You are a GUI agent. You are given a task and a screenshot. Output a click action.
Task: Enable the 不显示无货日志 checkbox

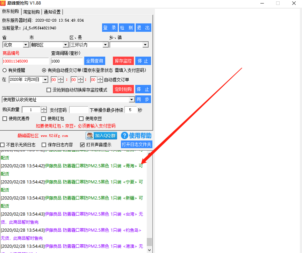(x=2, y=145)
